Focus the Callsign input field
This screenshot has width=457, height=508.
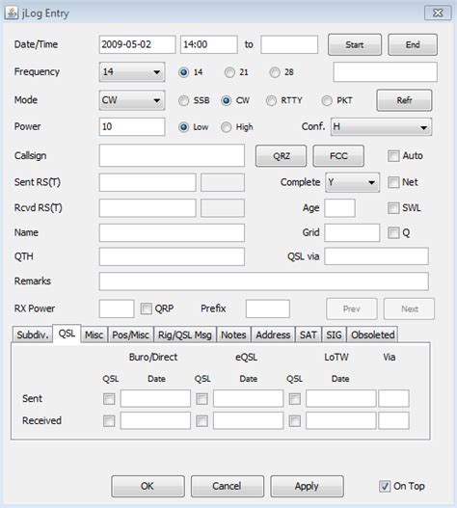[x=172, y=155]
